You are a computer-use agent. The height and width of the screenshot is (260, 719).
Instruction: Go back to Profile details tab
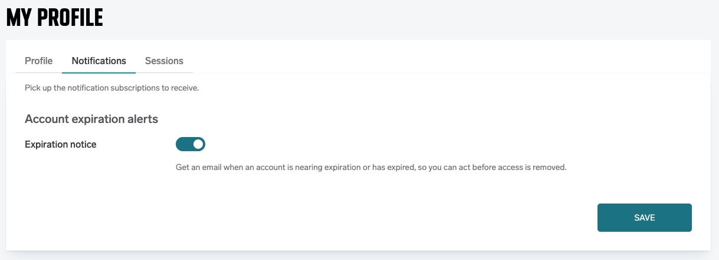[x=38, y=61]
